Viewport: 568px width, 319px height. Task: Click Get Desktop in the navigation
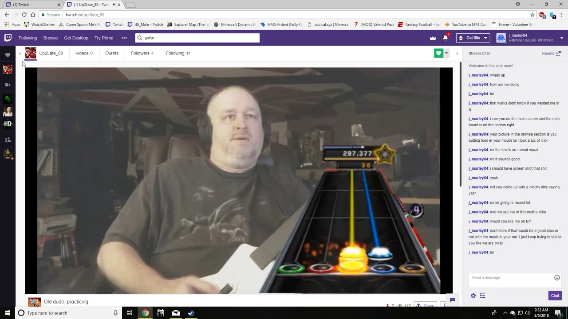tap(76, 38)
